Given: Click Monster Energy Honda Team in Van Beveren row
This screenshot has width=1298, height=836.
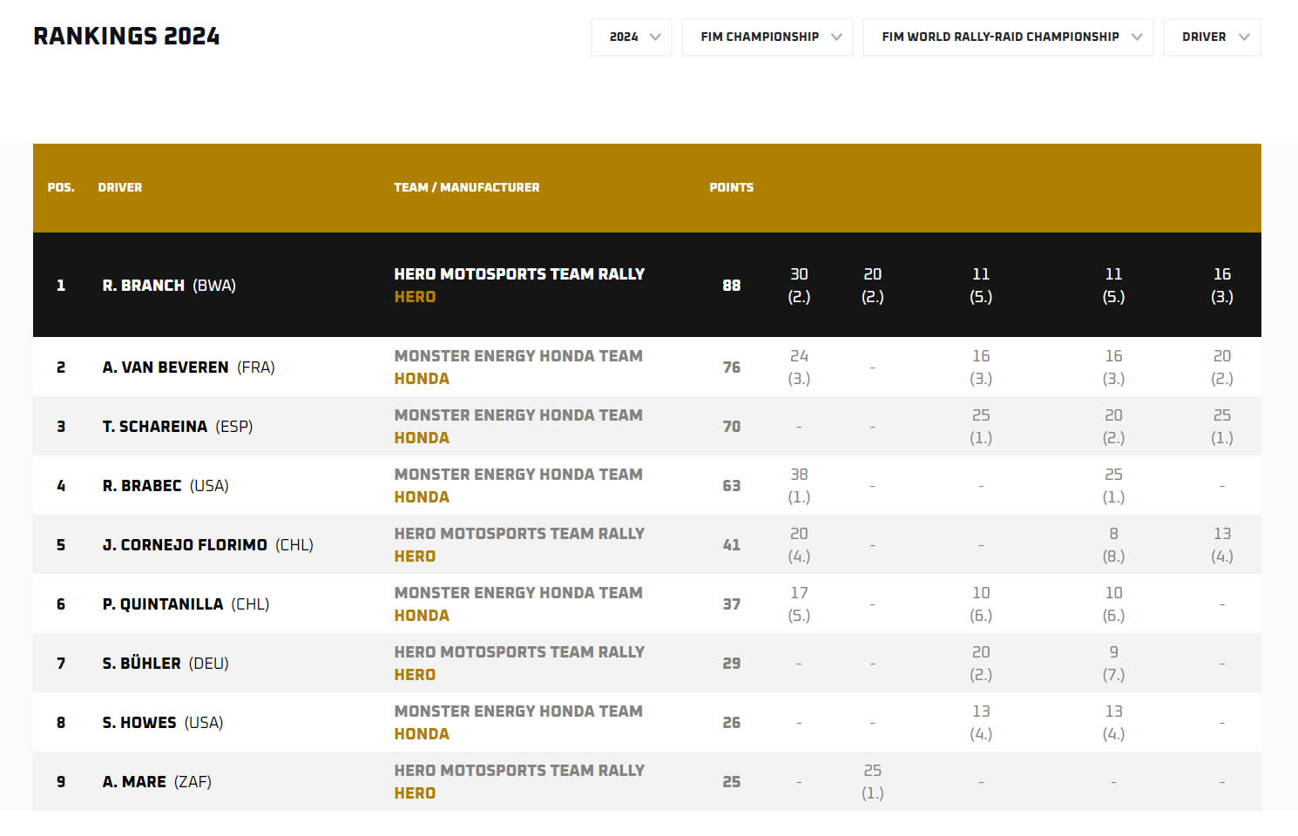Looking at the screenshot, I should [518, 356].
